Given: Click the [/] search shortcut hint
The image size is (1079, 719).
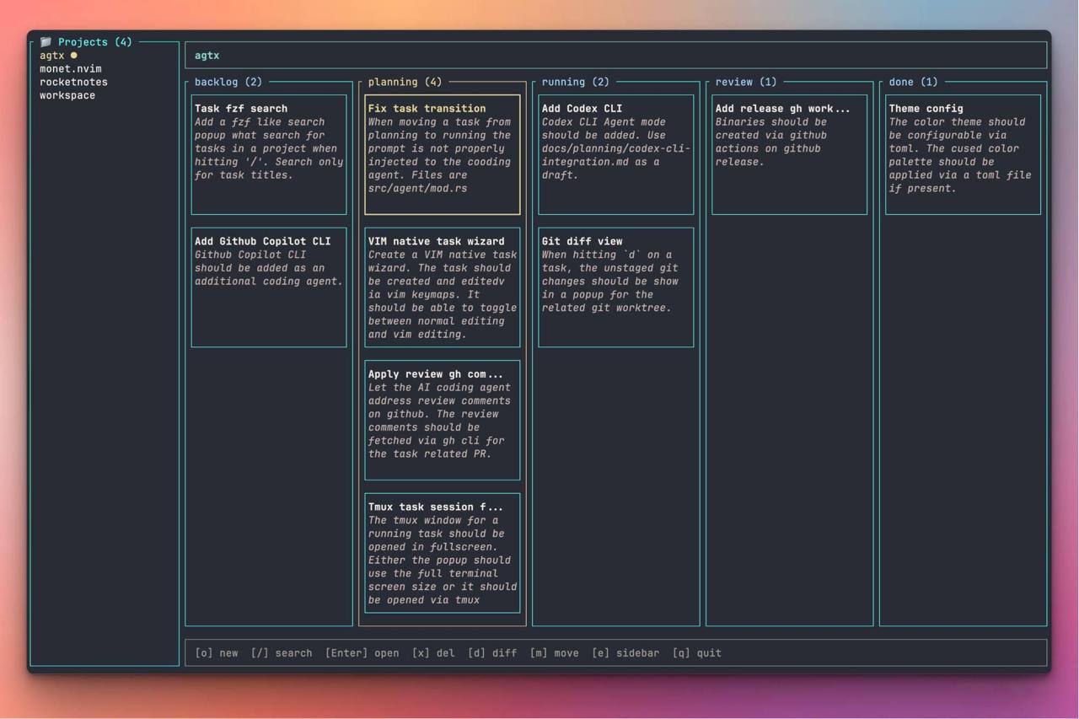Looking at the screenshot, I should (282, 653).
